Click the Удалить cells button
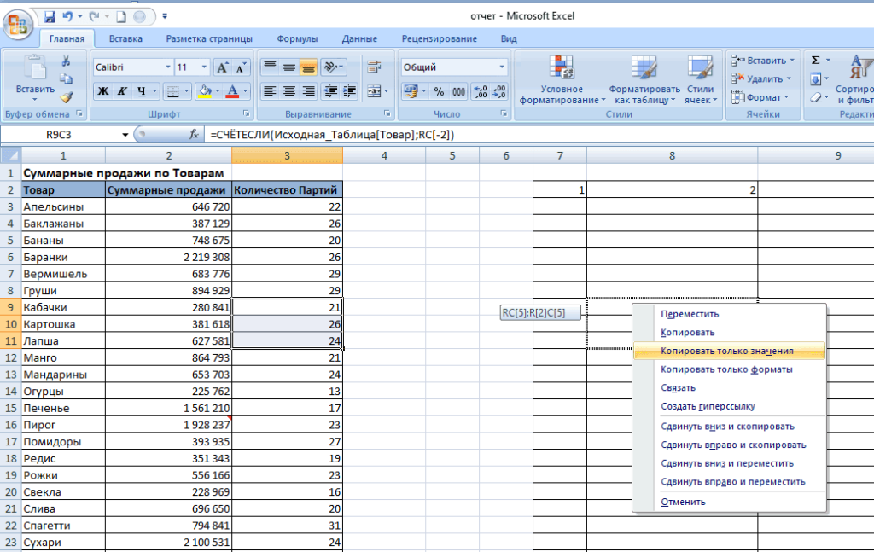Viewport: 874px width, 552px height. click(760, 79)
